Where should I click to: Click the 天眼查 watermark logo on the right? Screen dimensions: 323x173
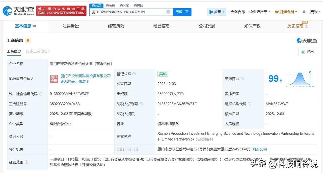pos(307,40)
